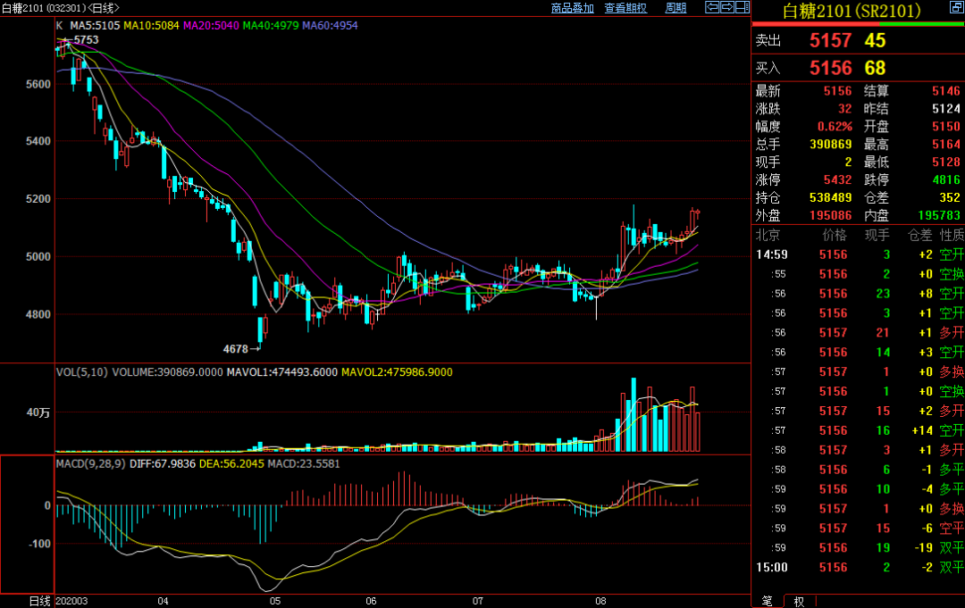
Task: Click the 最新 latest price 5156
Action: (837, 91)
